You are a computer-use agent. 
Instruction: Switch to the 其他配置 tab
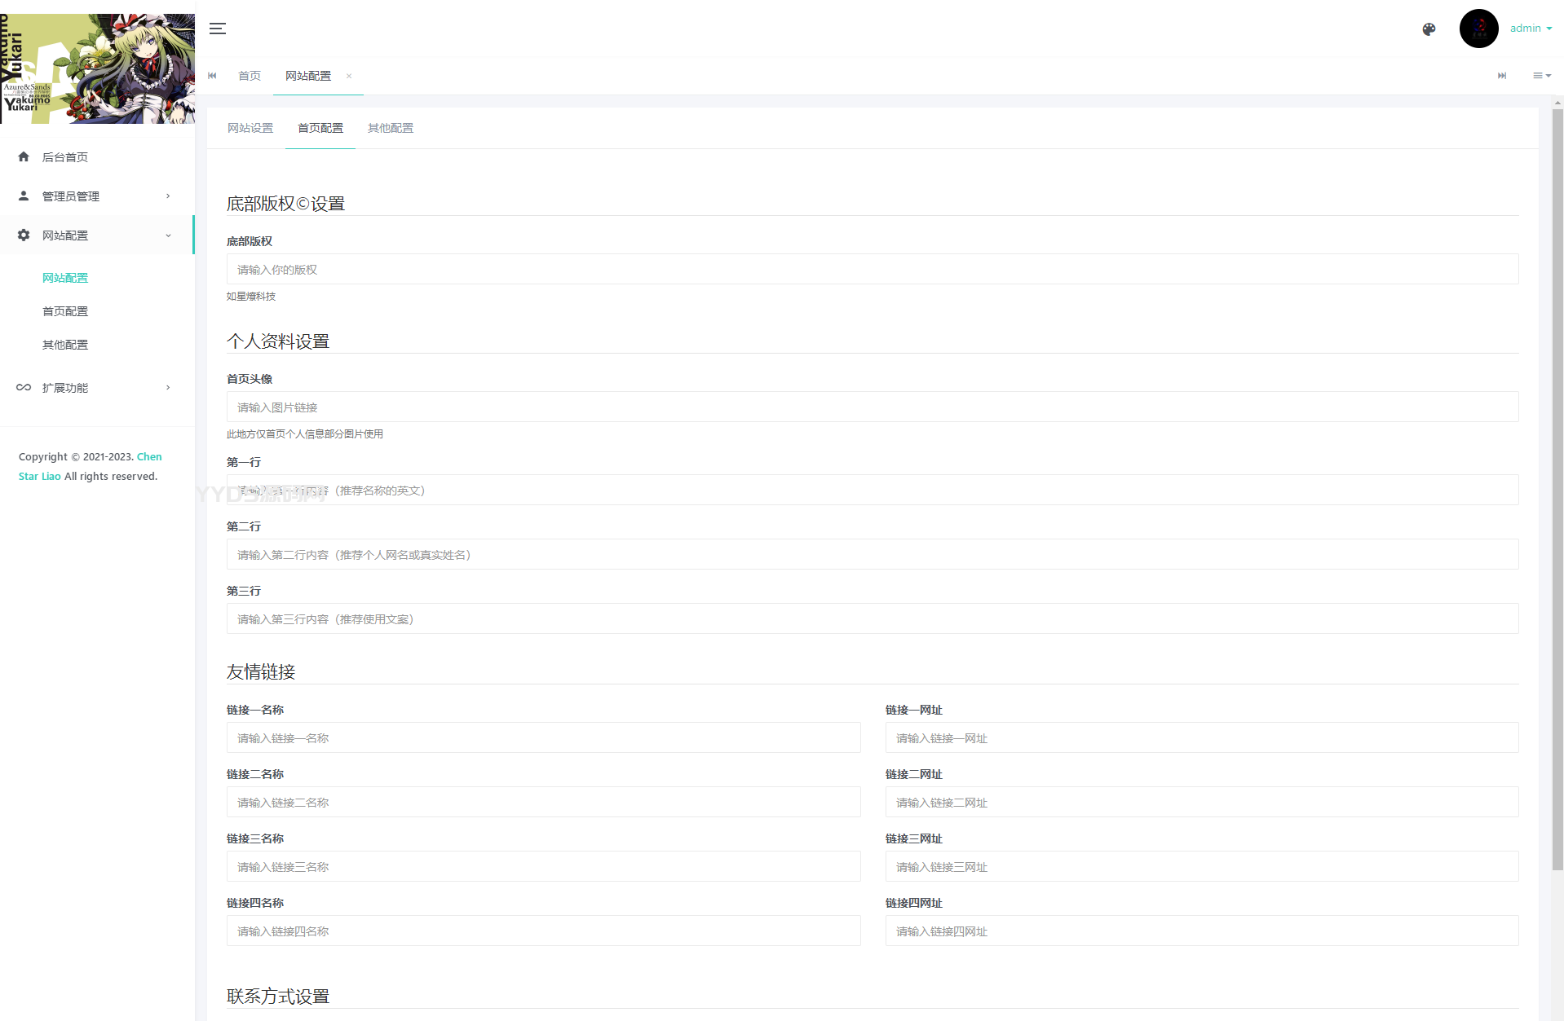pyautogui.click(x=391, y=128)
